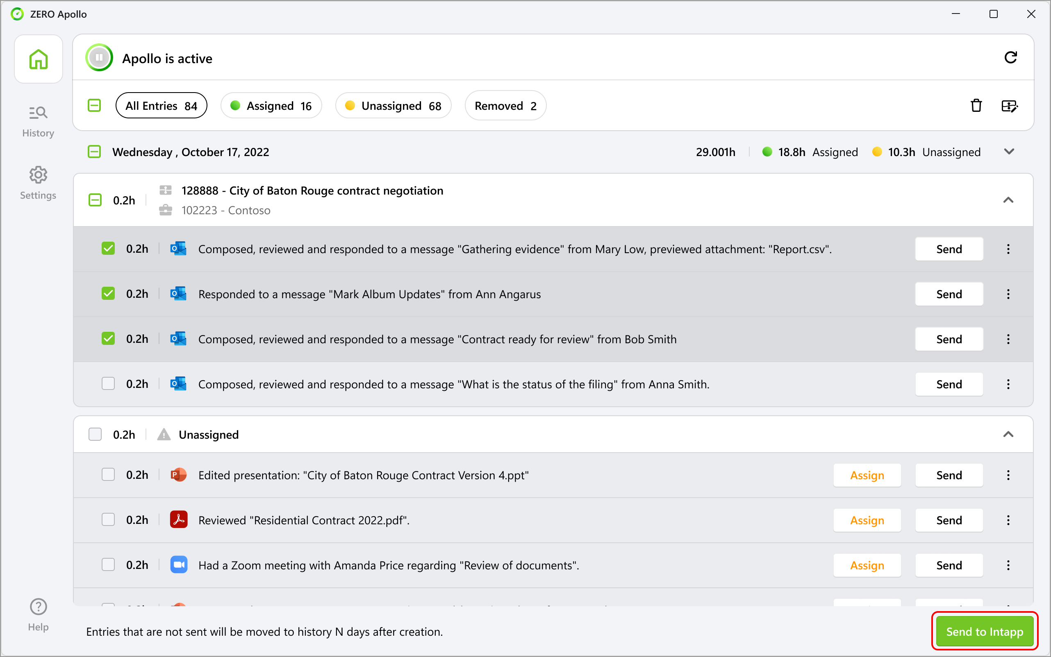Click Send to Intapp
Image resolution: width=1051 pixels, height=657 pixels.
coord(985,631)
